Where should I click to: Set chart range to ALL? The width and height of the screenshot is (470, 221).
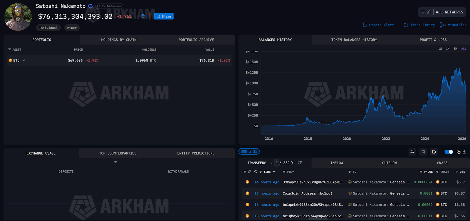click(464, 49)
